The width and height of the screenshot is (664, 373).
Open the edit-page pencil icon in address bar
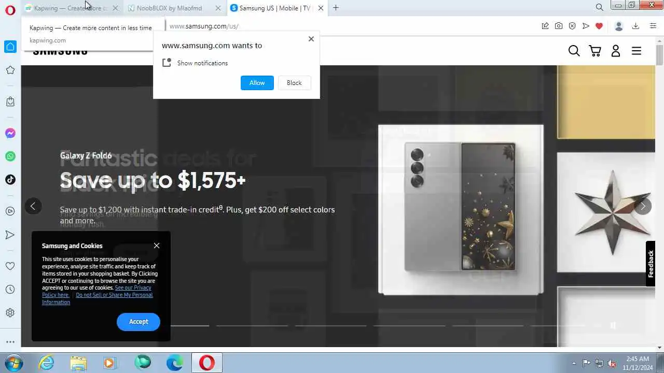[545, 26]
